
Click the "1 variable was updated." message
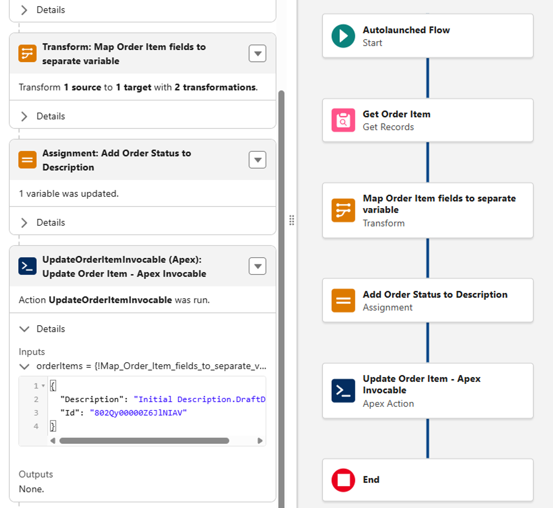point(69,193)
